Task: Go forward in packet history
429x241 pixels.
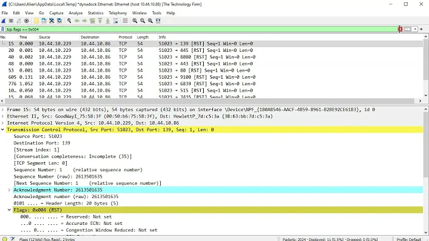Action: [85, 21]
